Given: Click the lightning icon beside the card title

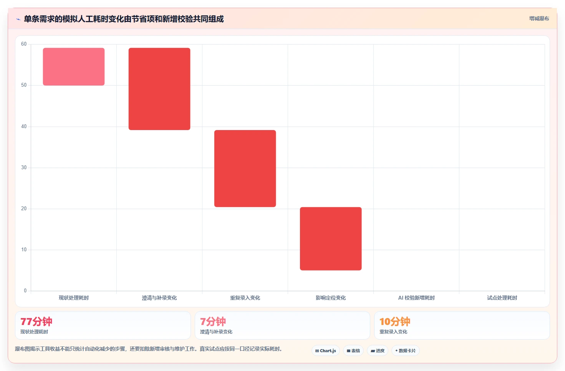Looking at the screenshot, I should click(x=18, y=19).
